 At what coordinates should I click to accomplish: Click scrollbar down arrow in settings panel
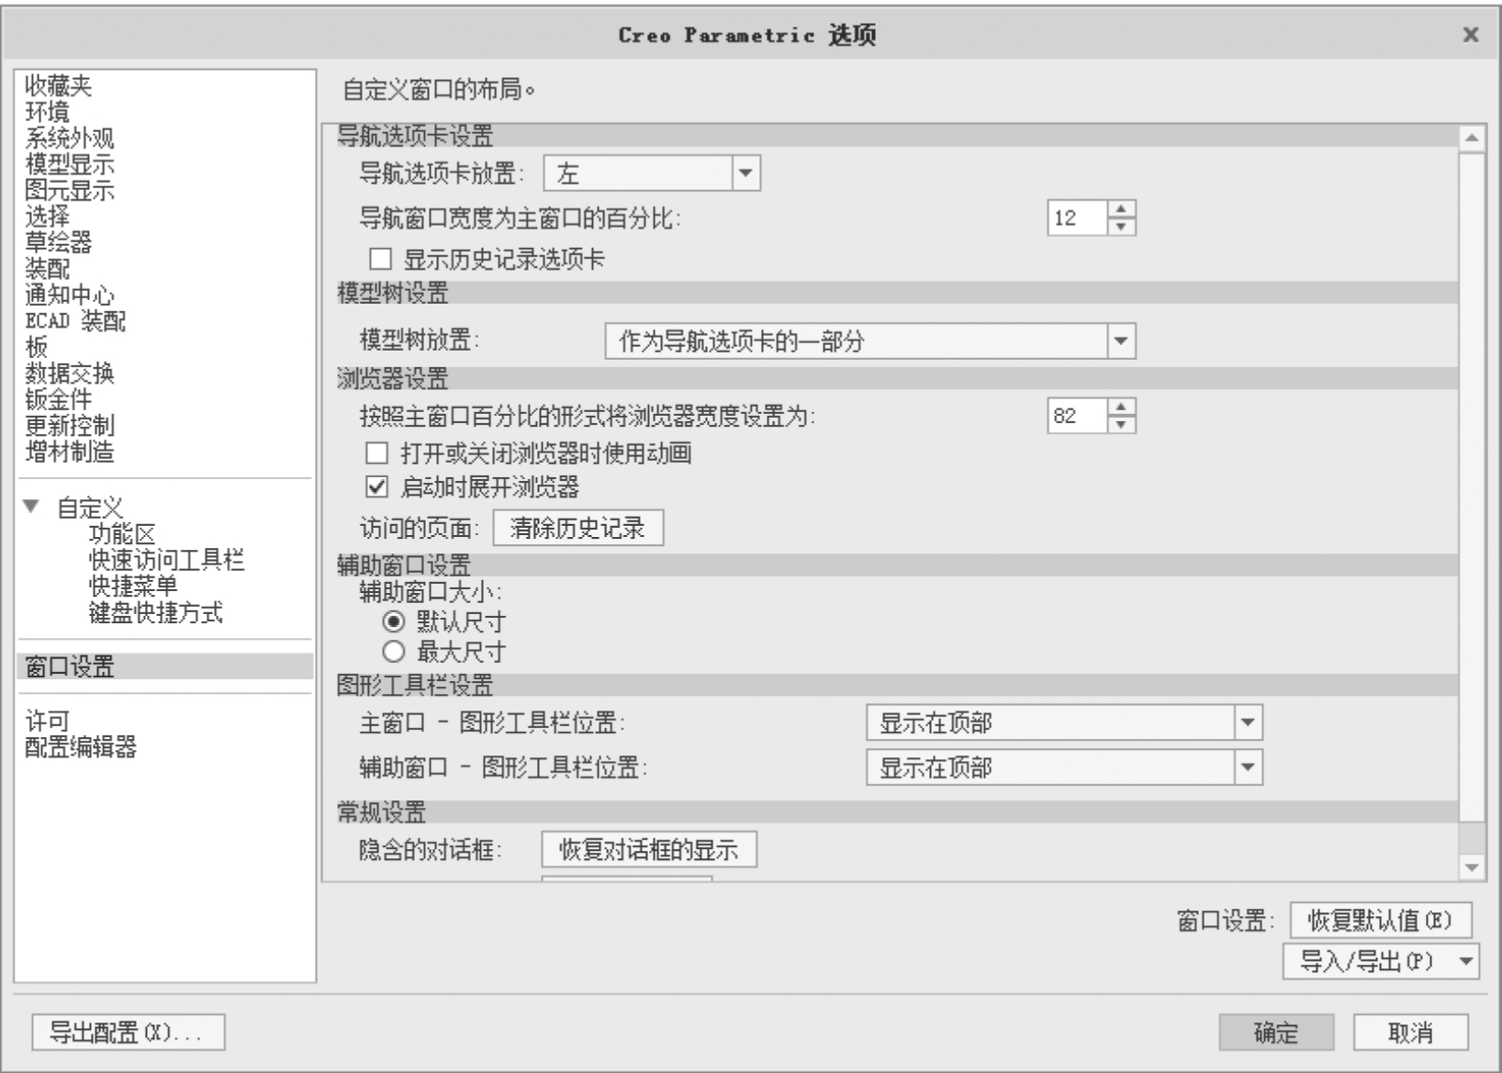tap(1472, 866)
